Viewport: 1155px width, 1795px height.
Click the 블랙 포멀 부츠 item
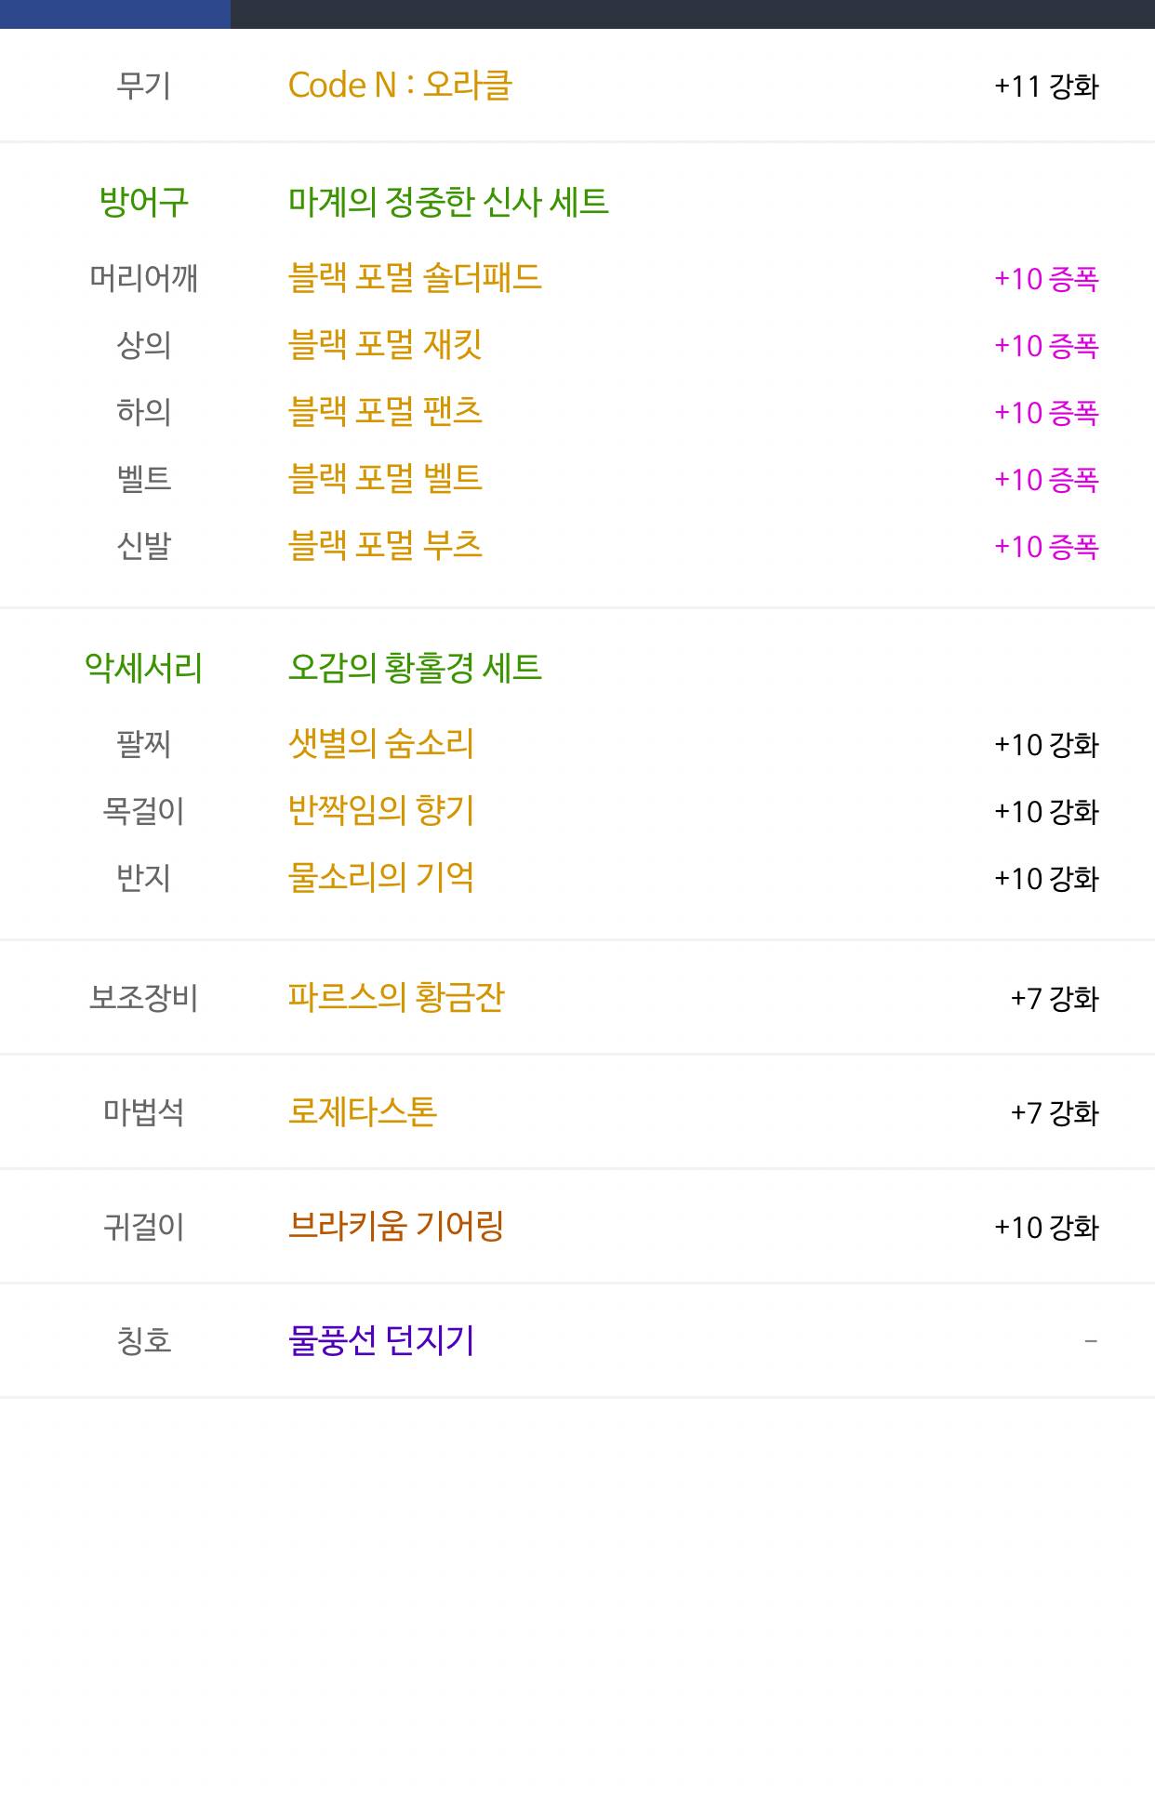[x=385, y=546]
